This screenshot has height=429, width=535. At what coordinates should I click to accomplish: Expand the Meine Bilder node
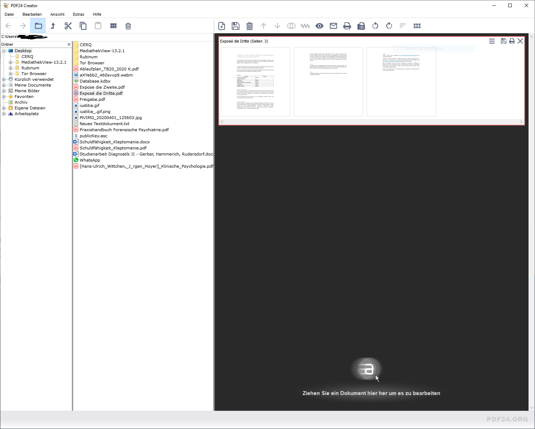pos(4,91)
